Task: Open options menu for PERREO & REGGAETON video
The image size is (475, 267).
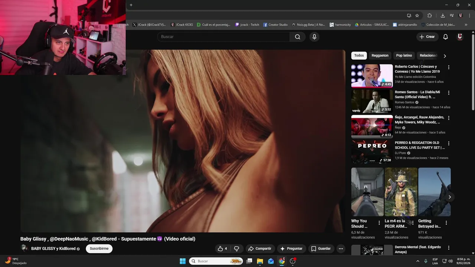Action: (x=449, y=144)
